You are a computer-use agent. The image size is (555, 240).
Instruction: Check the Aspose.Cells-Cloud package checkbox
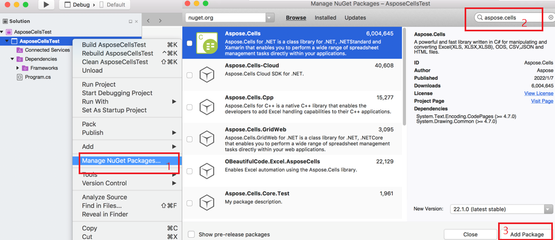[x=190, y=75]
